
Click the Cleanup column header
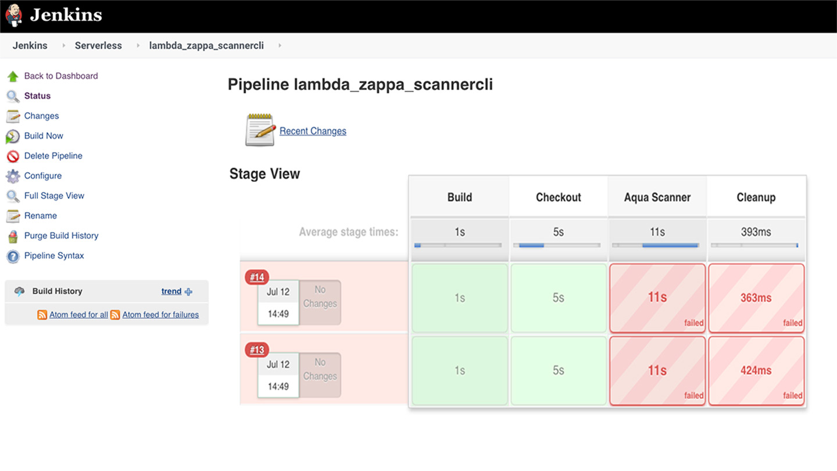tap(756, 197)
